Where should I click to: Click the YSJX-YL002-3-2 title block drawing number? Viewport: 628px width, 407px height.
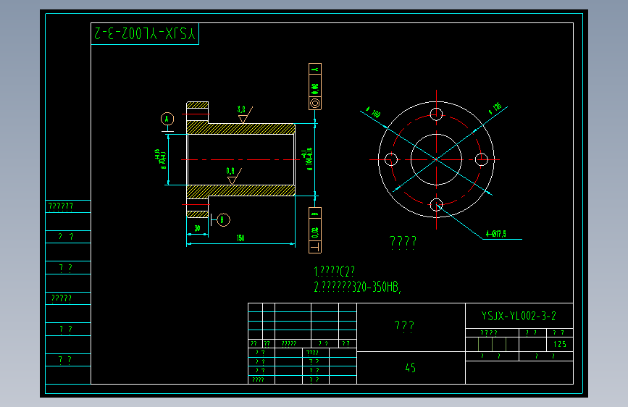coord(519,316)
